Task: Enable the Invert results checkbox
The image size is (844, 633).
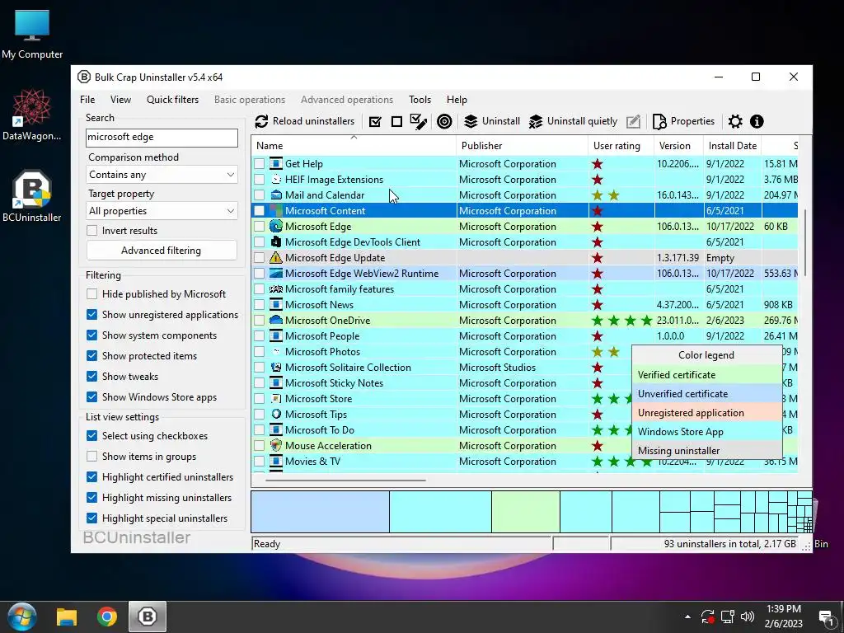Action: [x=92, y=231]
